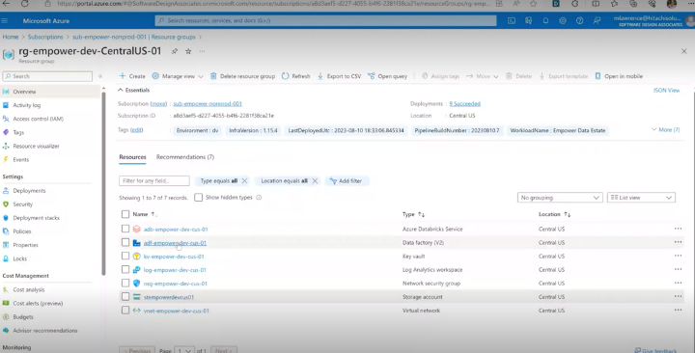Click the browser refresh icon
Viewport: 695px width, 353px height.
point(25,4)
